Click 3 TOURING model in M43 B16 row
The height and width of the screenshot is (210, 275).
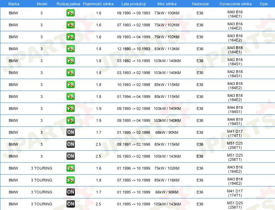pyautogui.click(x=41, y=168)
